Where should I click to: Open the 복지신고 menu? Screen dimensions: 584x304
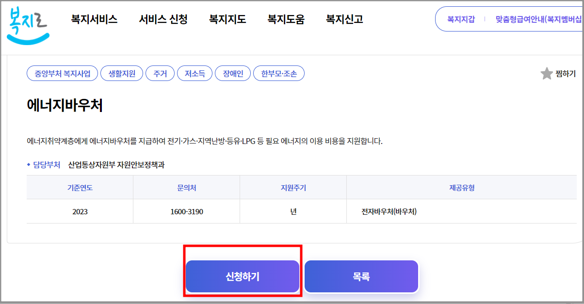tap(345, 19)
